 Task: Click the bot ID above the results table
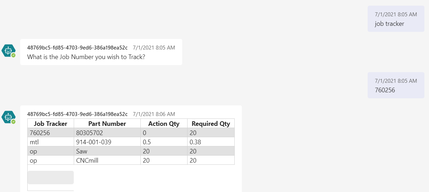pyautogui.click(x=77, y=114)
